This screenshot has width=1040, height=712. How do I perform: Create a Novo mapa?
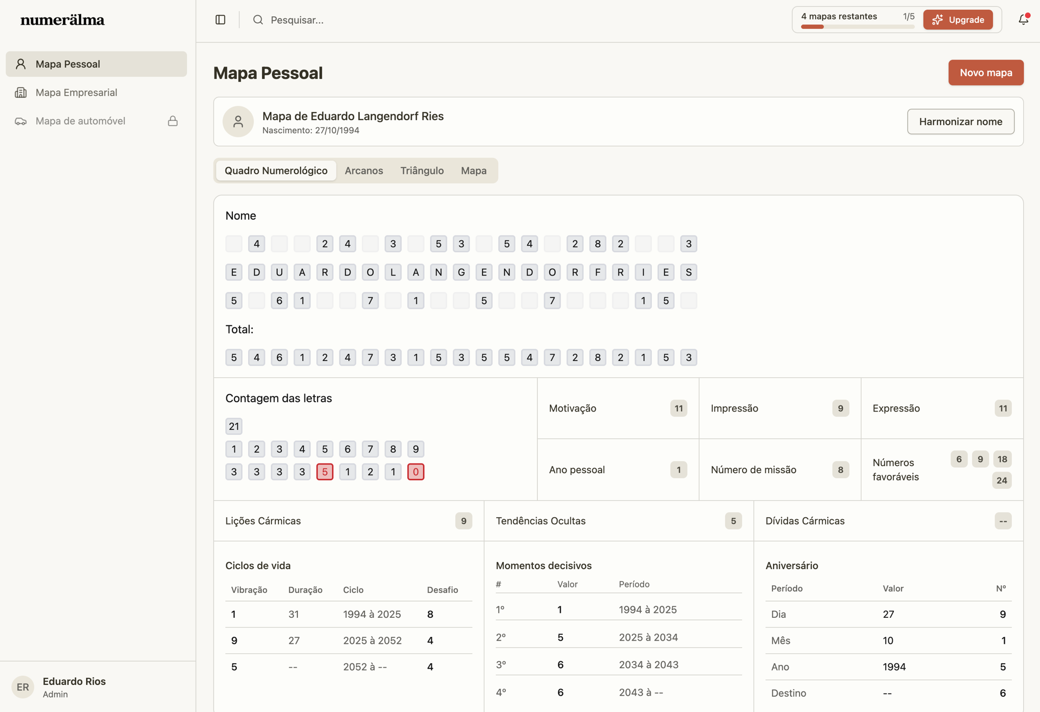coord(986,73)
